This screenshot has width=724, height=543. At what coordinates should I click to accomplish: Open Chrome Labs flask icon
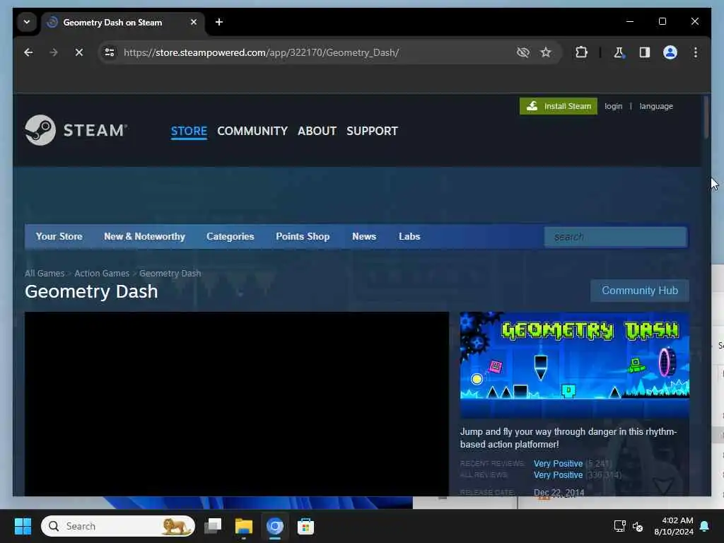click(619, 52)
